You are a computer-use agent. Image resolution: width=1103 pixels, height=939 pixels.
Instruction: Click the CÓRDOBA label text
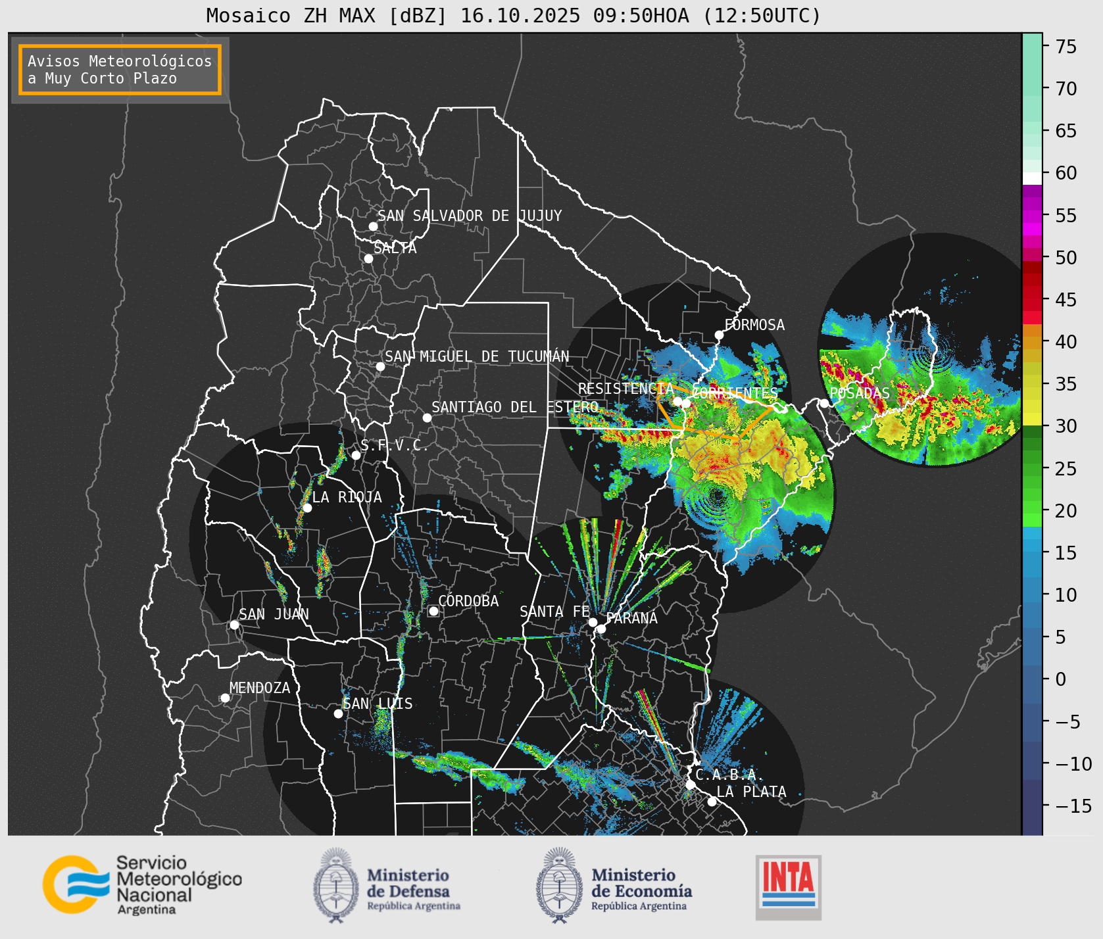click(468, 601)
